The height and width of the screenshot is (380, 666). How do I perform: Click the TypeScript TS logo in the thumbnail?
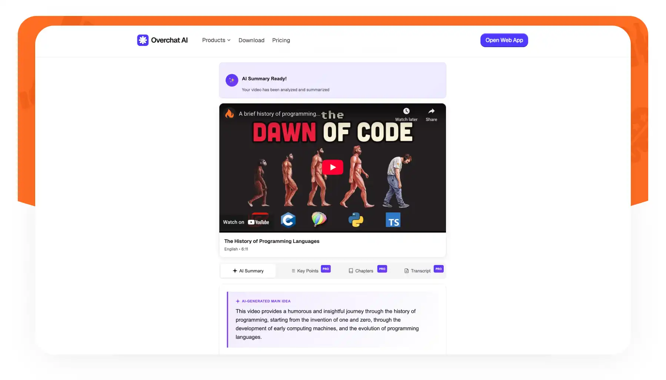click(393, 220)
